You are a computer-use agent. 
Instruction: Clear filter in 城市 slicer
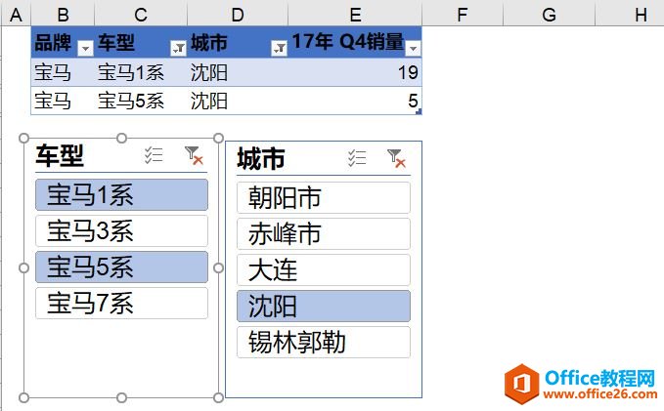coord(397,158)
